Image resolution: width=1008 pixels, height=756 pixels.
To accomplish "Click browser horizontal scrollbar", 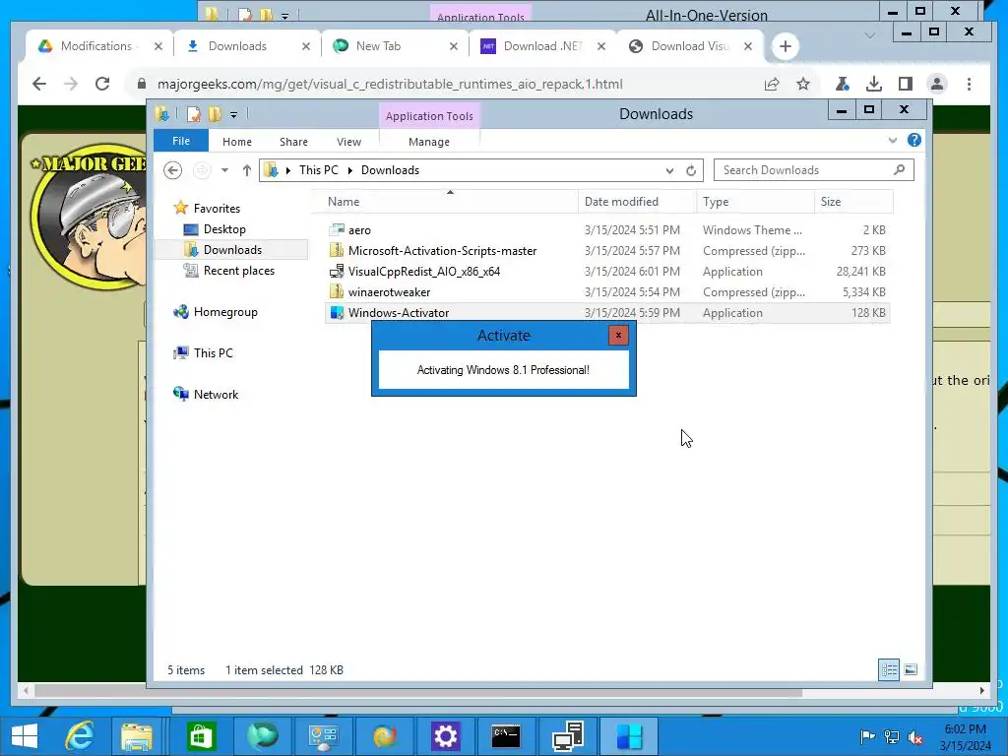I will (417, 690).
